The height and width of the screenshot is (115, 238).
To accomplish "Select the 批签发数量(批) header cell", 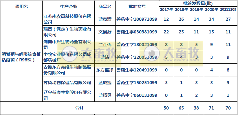I will coord(198,3).
